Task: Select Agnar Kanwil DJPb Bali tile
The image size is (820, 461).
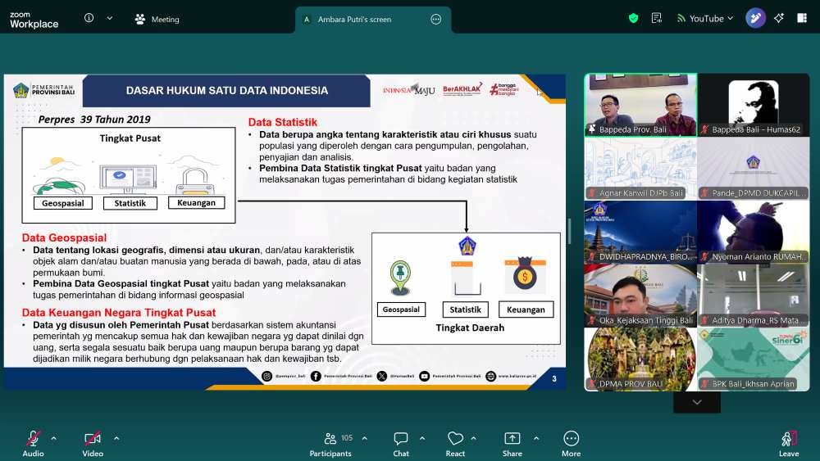Action: coord(640,169)
